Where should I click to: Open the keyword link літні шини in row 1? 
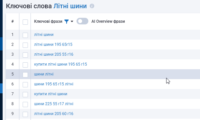tap(44, 35)
